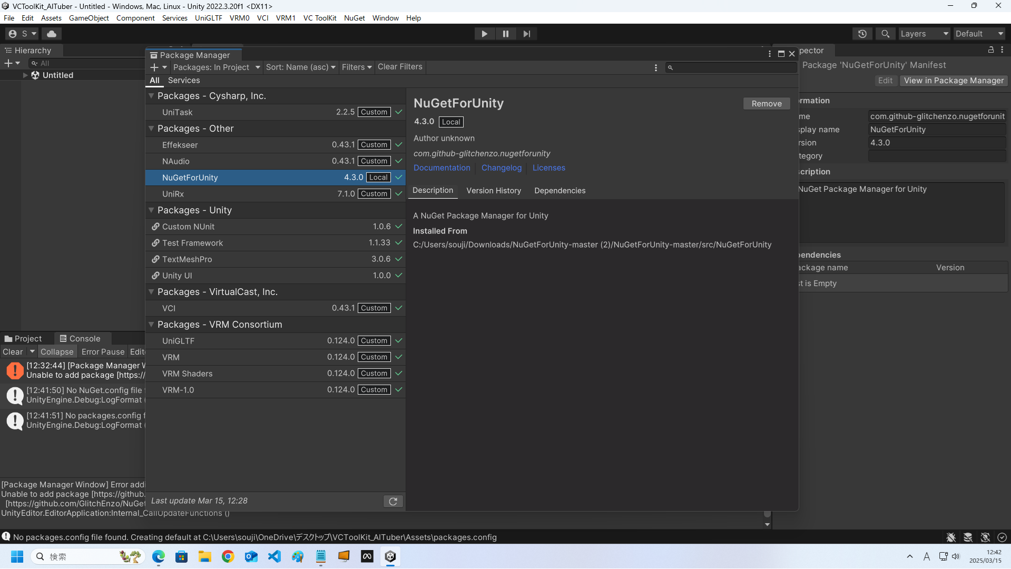Open Package Manager window options kebab
The image size is (1011, 569).
point(770,54)
